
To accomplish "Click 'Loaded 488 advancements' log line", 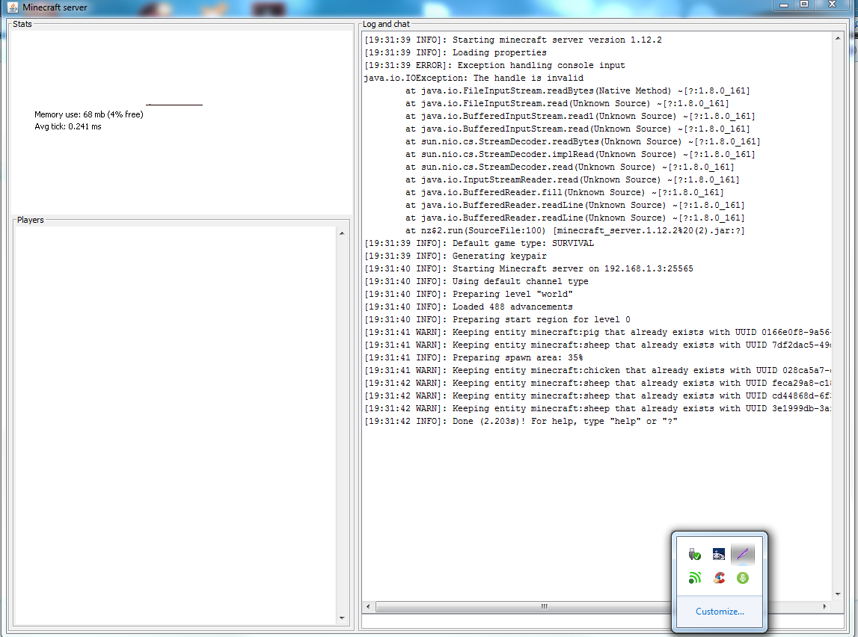I will click(468, 307).
